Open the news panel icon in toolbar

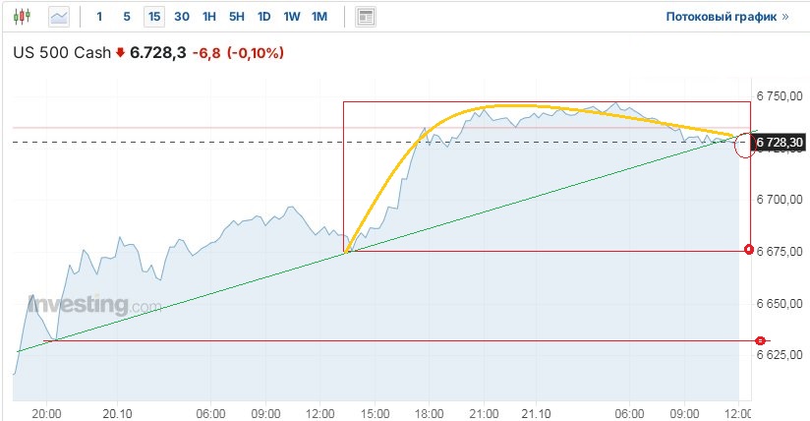tap(366, 17)
